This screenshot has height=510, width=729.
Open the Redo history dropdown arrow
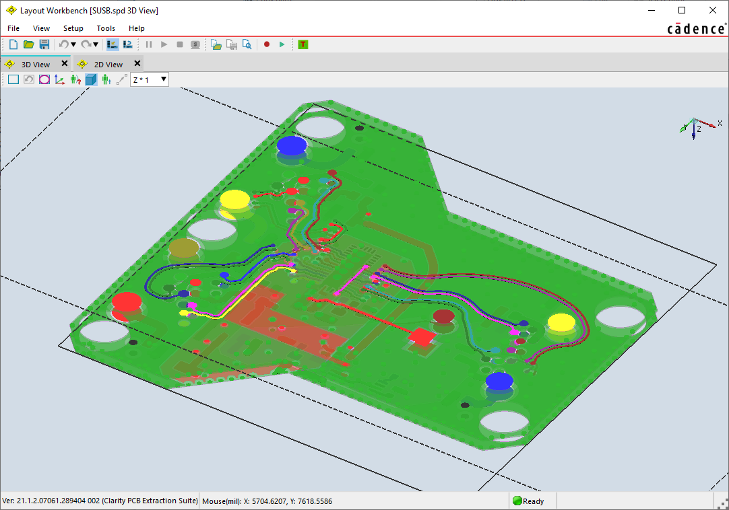[x=96, y=44]
